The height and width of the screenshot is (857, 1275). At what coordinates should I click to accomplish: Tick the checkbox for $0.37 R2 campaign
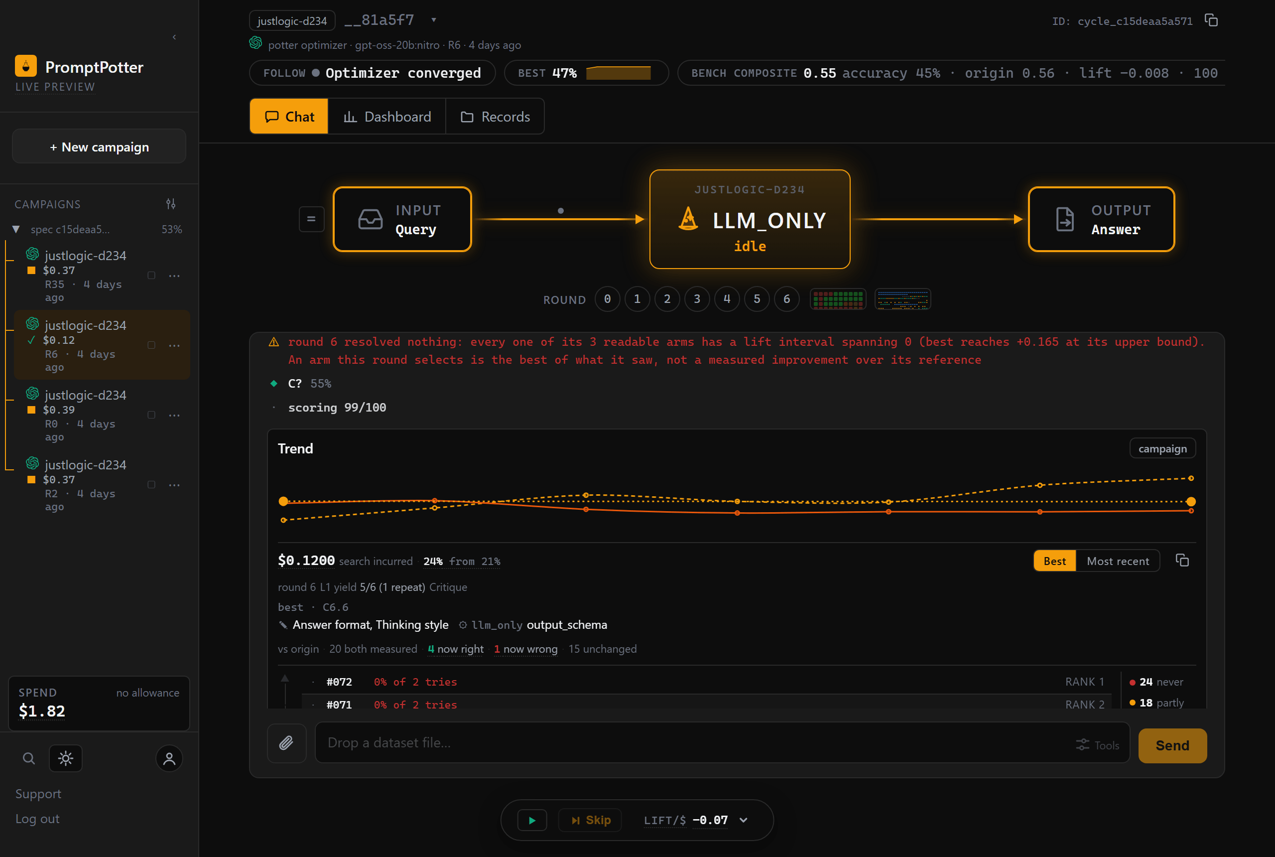point(151,485)
